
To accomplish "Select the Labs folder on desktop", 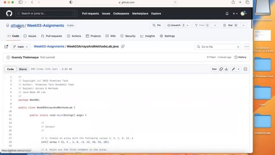I will [x=263, y=96].
